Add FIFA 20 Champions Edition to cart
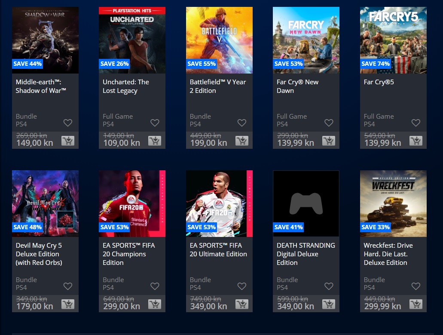443x335 pixels. 155,304
